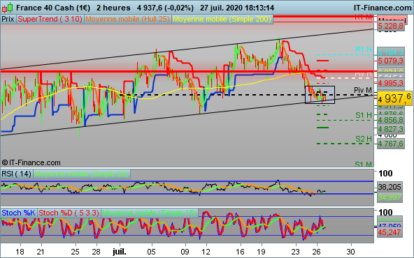This screenshot has height=258, width=414.
Task: Click the Piv M pivot label
Action: [363, 90]
